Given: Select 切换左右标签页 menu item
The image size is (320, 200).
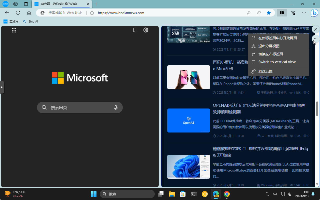Looking at the screenshot, I should (x=278, y=54).
